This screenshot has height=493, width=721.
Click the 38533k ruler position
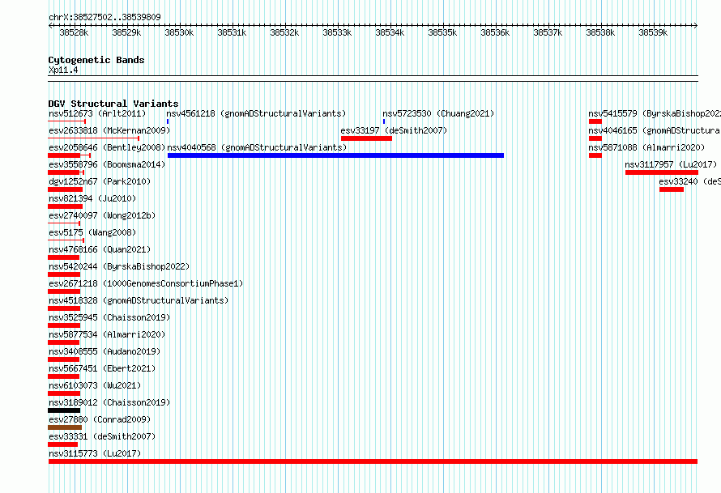337,32
